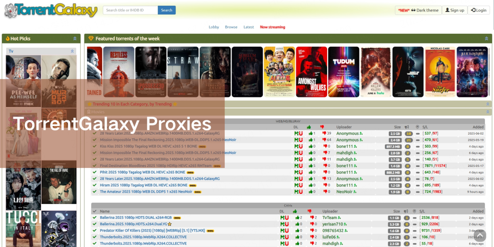This screenshot has width=494, height=247.
Task: Focus the Search title or IMDB ID field
Action: click(x=130, y=10)
